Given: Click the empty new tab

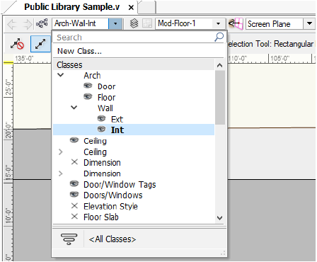Looking at the screenshot, I should 147,7.
